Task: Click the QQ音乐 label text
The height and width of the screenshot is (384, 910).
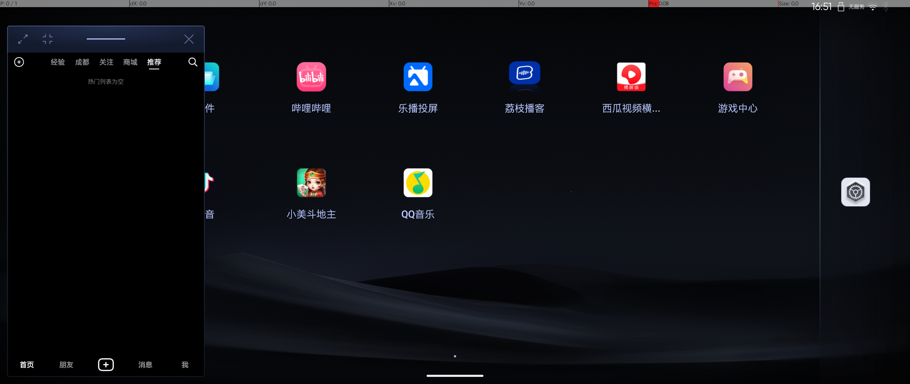Action: tap(418, 214)
